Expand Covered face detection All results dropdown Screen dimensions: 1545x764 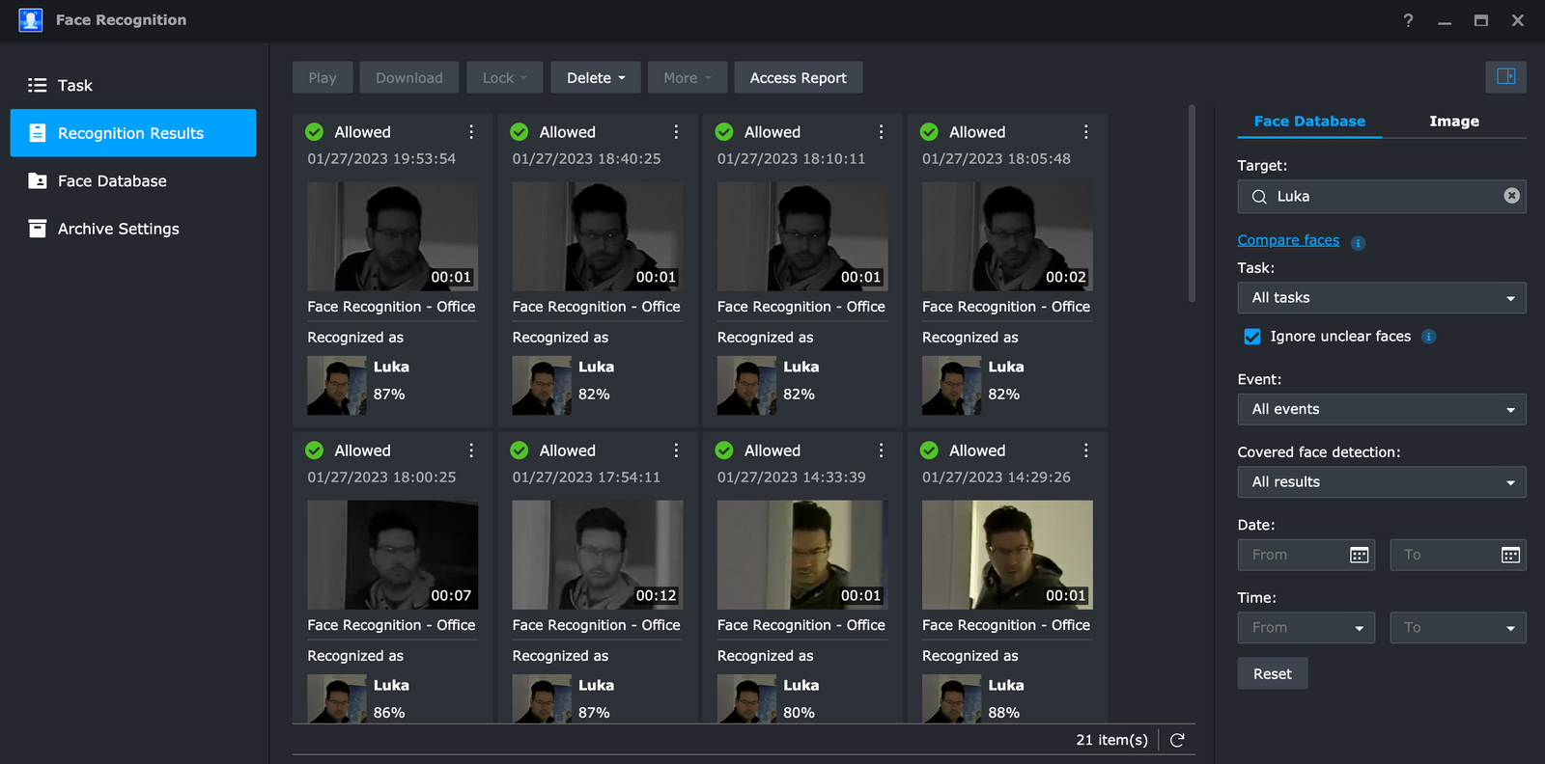pos(1382,482)
